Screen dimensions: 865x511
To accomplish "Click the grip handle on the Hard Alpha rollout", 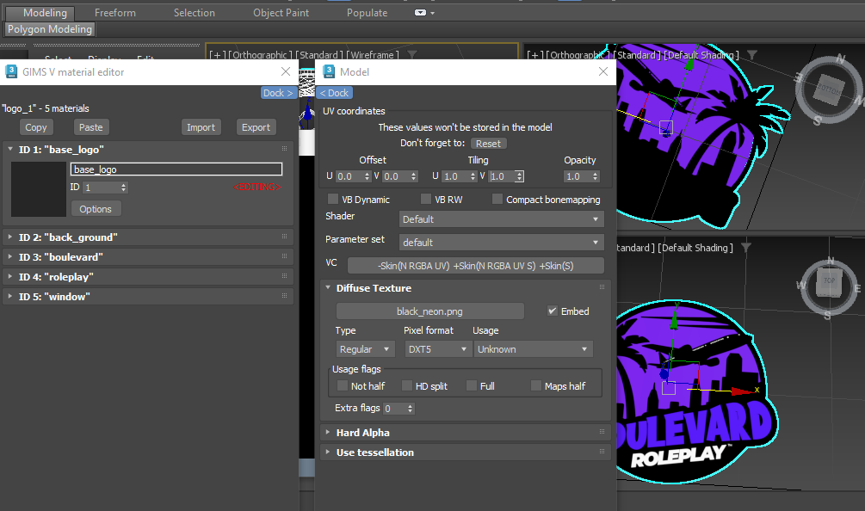I will (x=602, y=432).
